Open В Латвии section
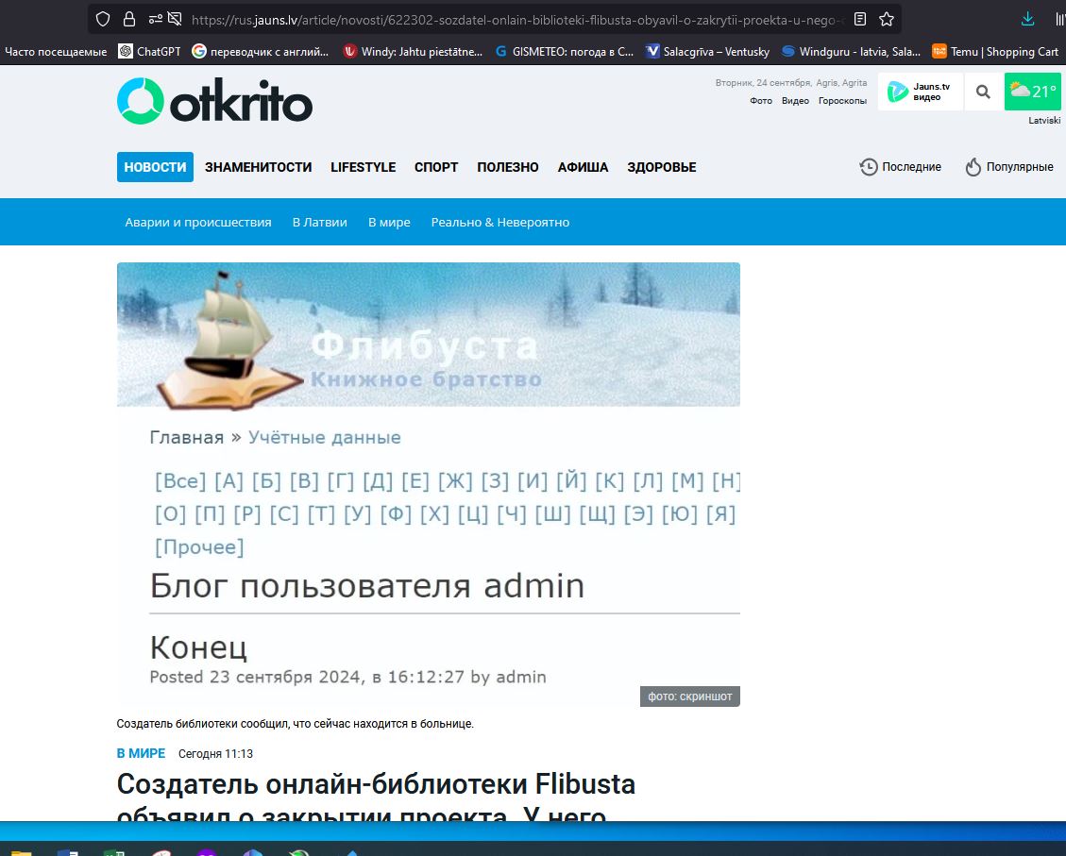 point(319,222)
